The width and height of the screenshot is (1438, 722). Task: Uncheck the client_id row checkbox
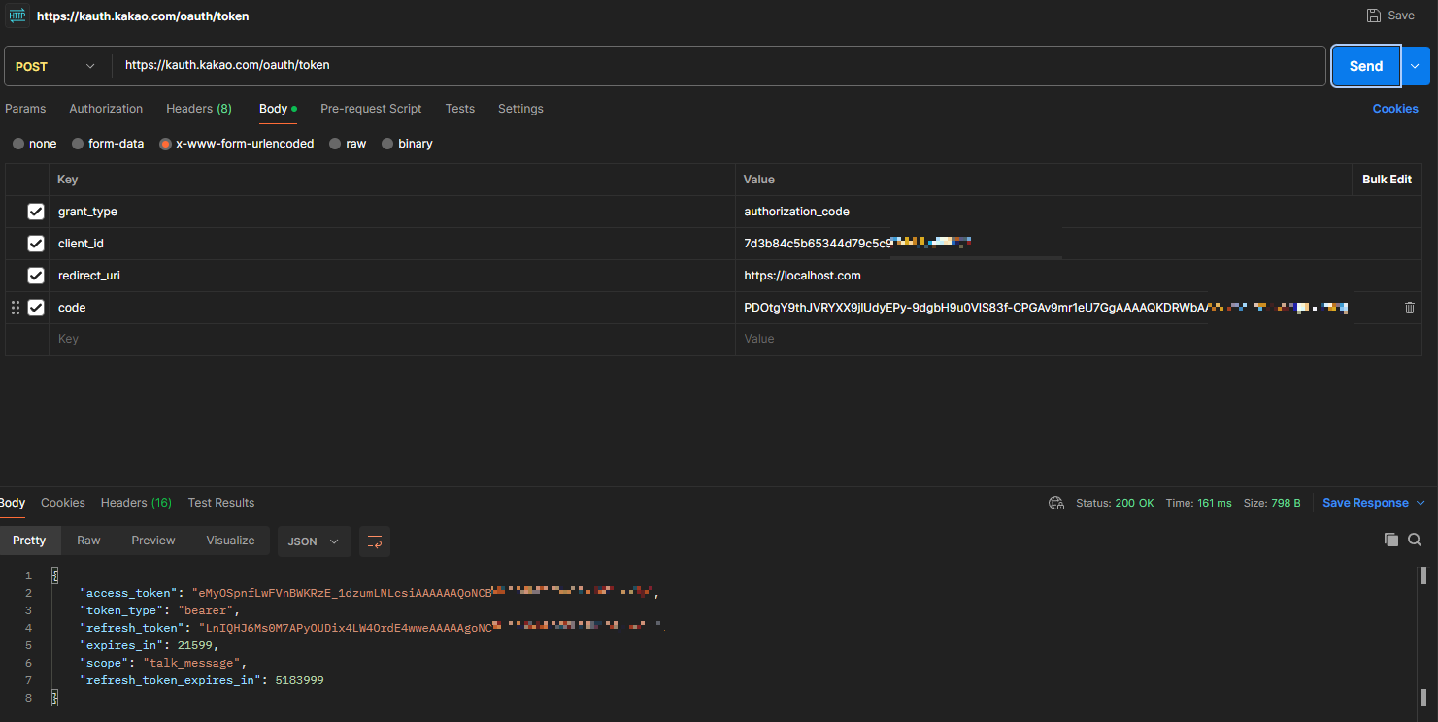(36, 244)
